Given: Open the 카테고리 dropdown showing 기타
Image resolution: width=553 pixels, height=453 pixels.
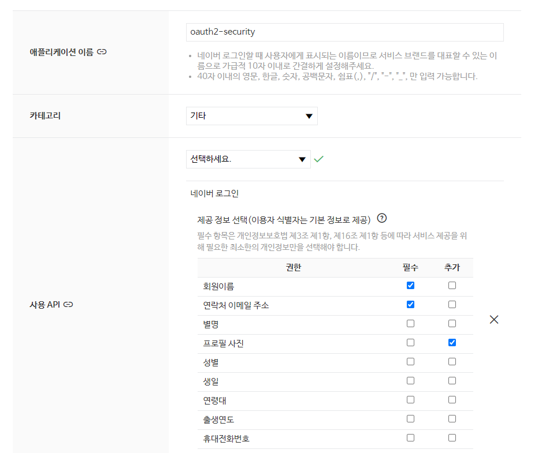Looking at the screenshot, I should click(252, 116).
